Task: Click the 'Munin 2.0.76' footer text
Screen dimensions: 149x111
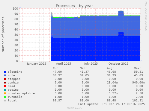Action: click(x=74, y=108)
